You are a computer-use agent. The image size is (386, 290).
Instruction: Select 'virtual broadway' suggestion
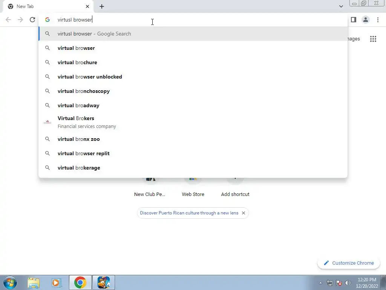[x=193, y=105]
